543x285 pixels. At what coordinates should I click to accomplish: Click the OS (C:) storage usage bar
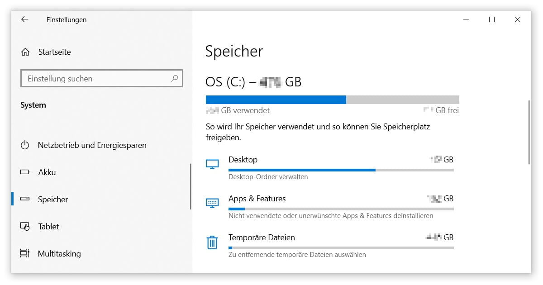pyautogui.click(x=333, y=99)
